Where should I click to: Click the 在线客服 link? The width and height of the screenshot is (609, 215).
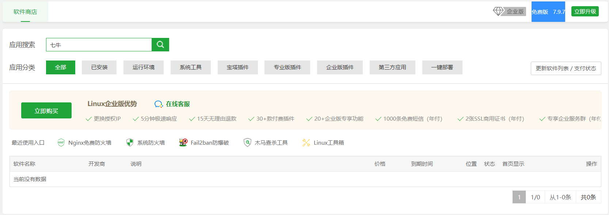click(178, 104)
